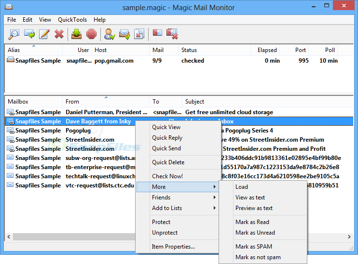Screen dimensions: 358x264
Task: Select Mark as Unread
Action: coord(263,233)
